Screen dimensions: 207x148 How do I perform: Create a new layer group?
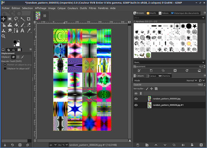(x=147, y=145)
